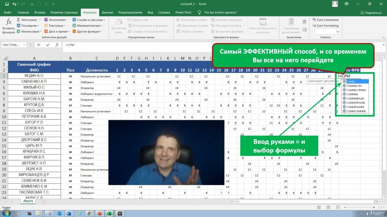Open the Файл tab

(8, 12)
